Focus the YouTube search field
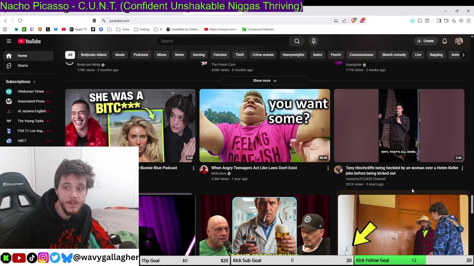 tap(223, 41)
